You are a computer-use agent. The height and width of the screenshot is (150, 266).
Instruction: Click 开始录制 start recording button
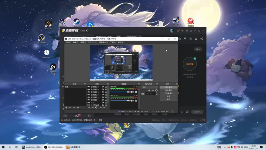[x=169, y=90]
